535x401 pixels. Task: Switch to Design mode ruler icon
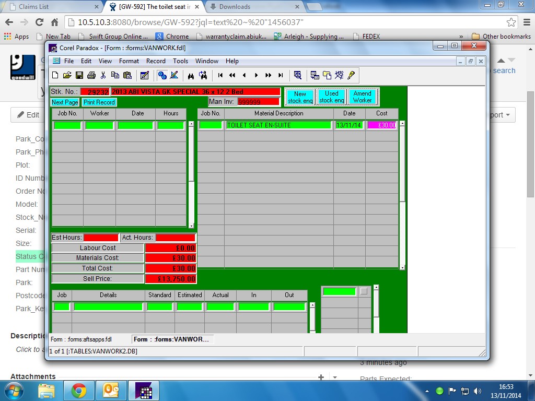click(175, 75)
